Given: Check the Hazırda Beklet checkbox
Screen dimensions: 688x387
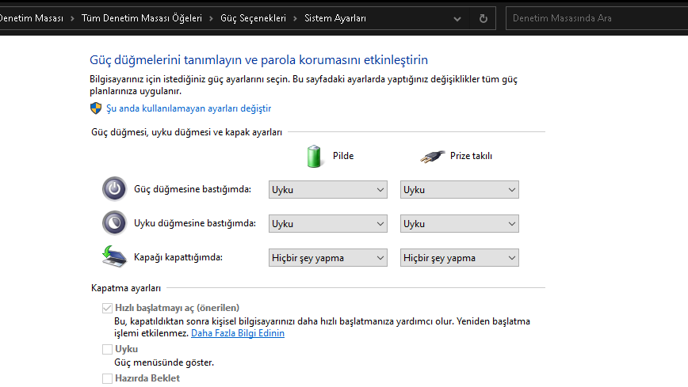Looking at the screenshot, I should [107, 378].
